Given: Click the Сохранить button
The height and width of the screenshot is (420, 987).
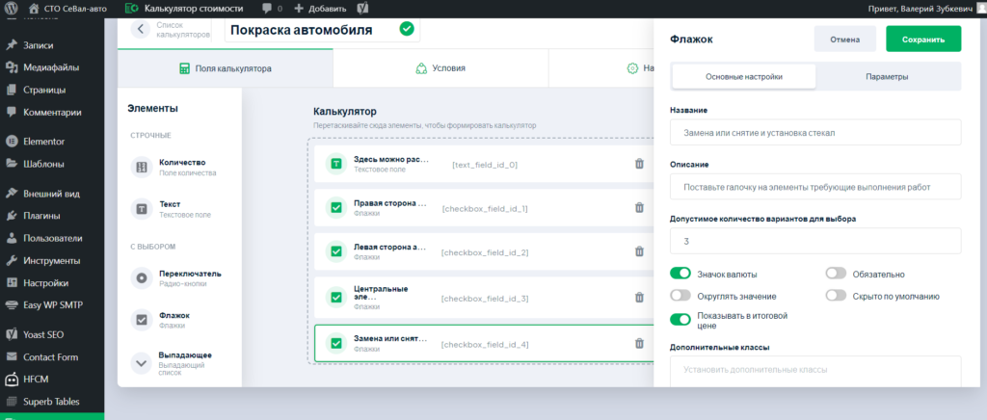Looking at the screenshot, I should click(923, 39).
